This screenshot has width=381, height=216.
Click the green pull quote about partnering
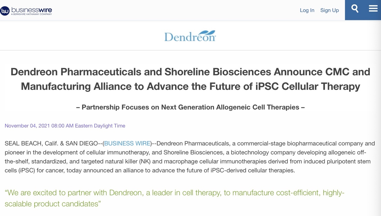(175, 198)
